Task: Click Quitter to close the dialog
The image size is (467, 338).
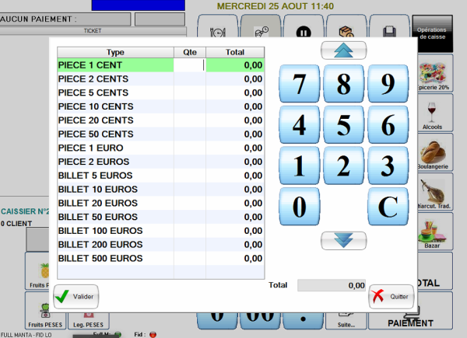Action: (391, 296)
